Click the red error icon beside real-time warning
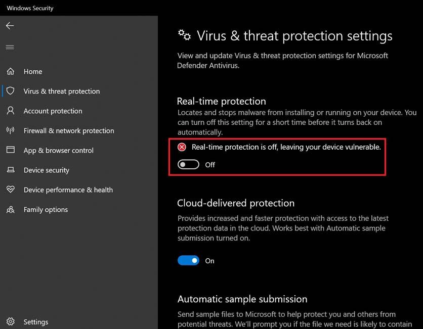The image size is (423, 329). 182,147
